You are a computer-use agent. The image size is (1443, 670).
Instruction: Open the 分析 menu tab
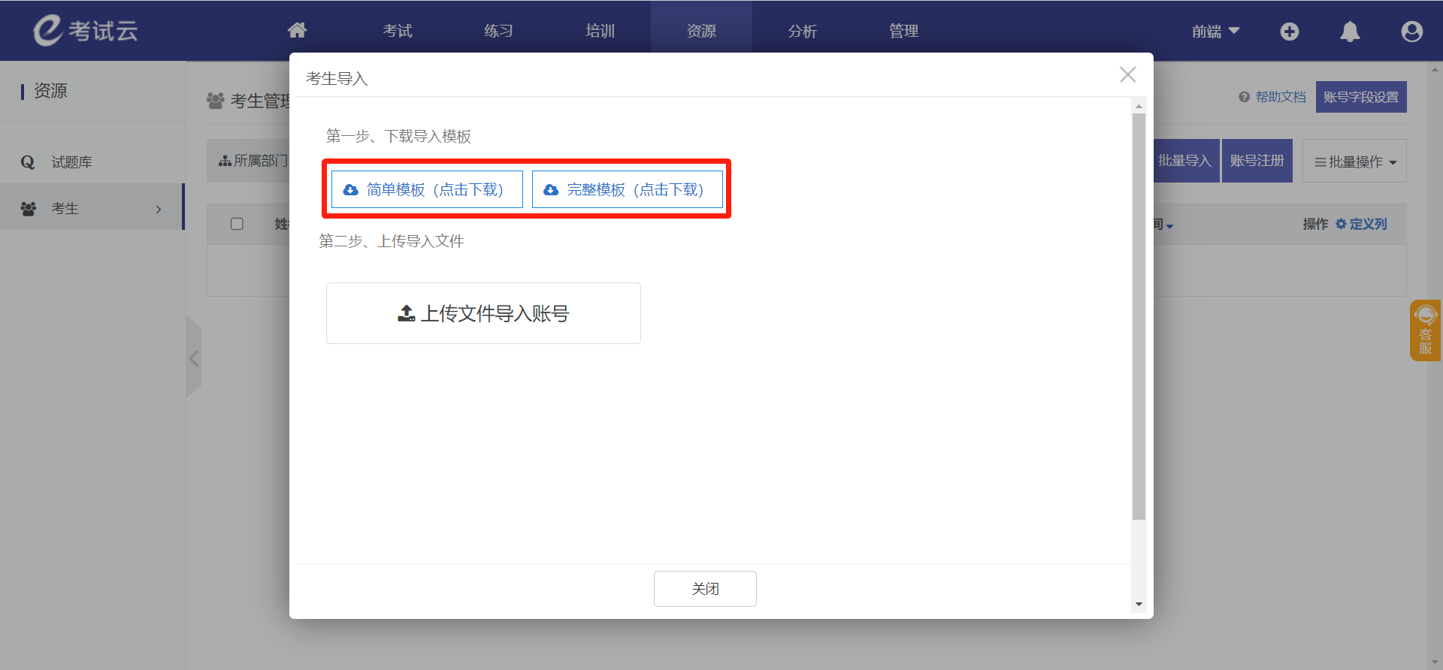point(802,32)
